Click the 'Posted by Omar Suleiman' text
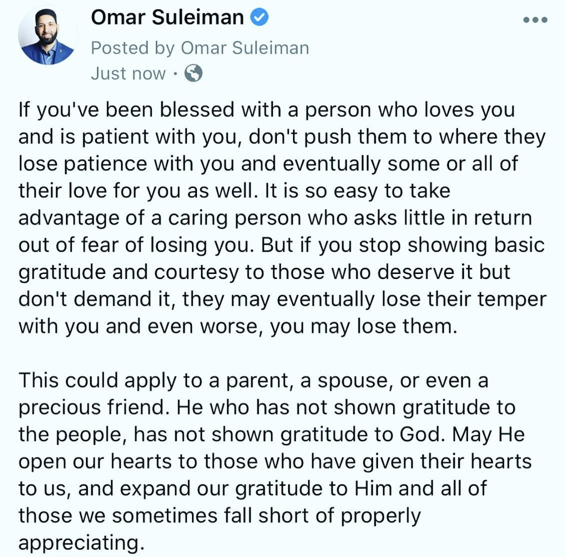This screenshot has height=557, width=565. point(200,48)
